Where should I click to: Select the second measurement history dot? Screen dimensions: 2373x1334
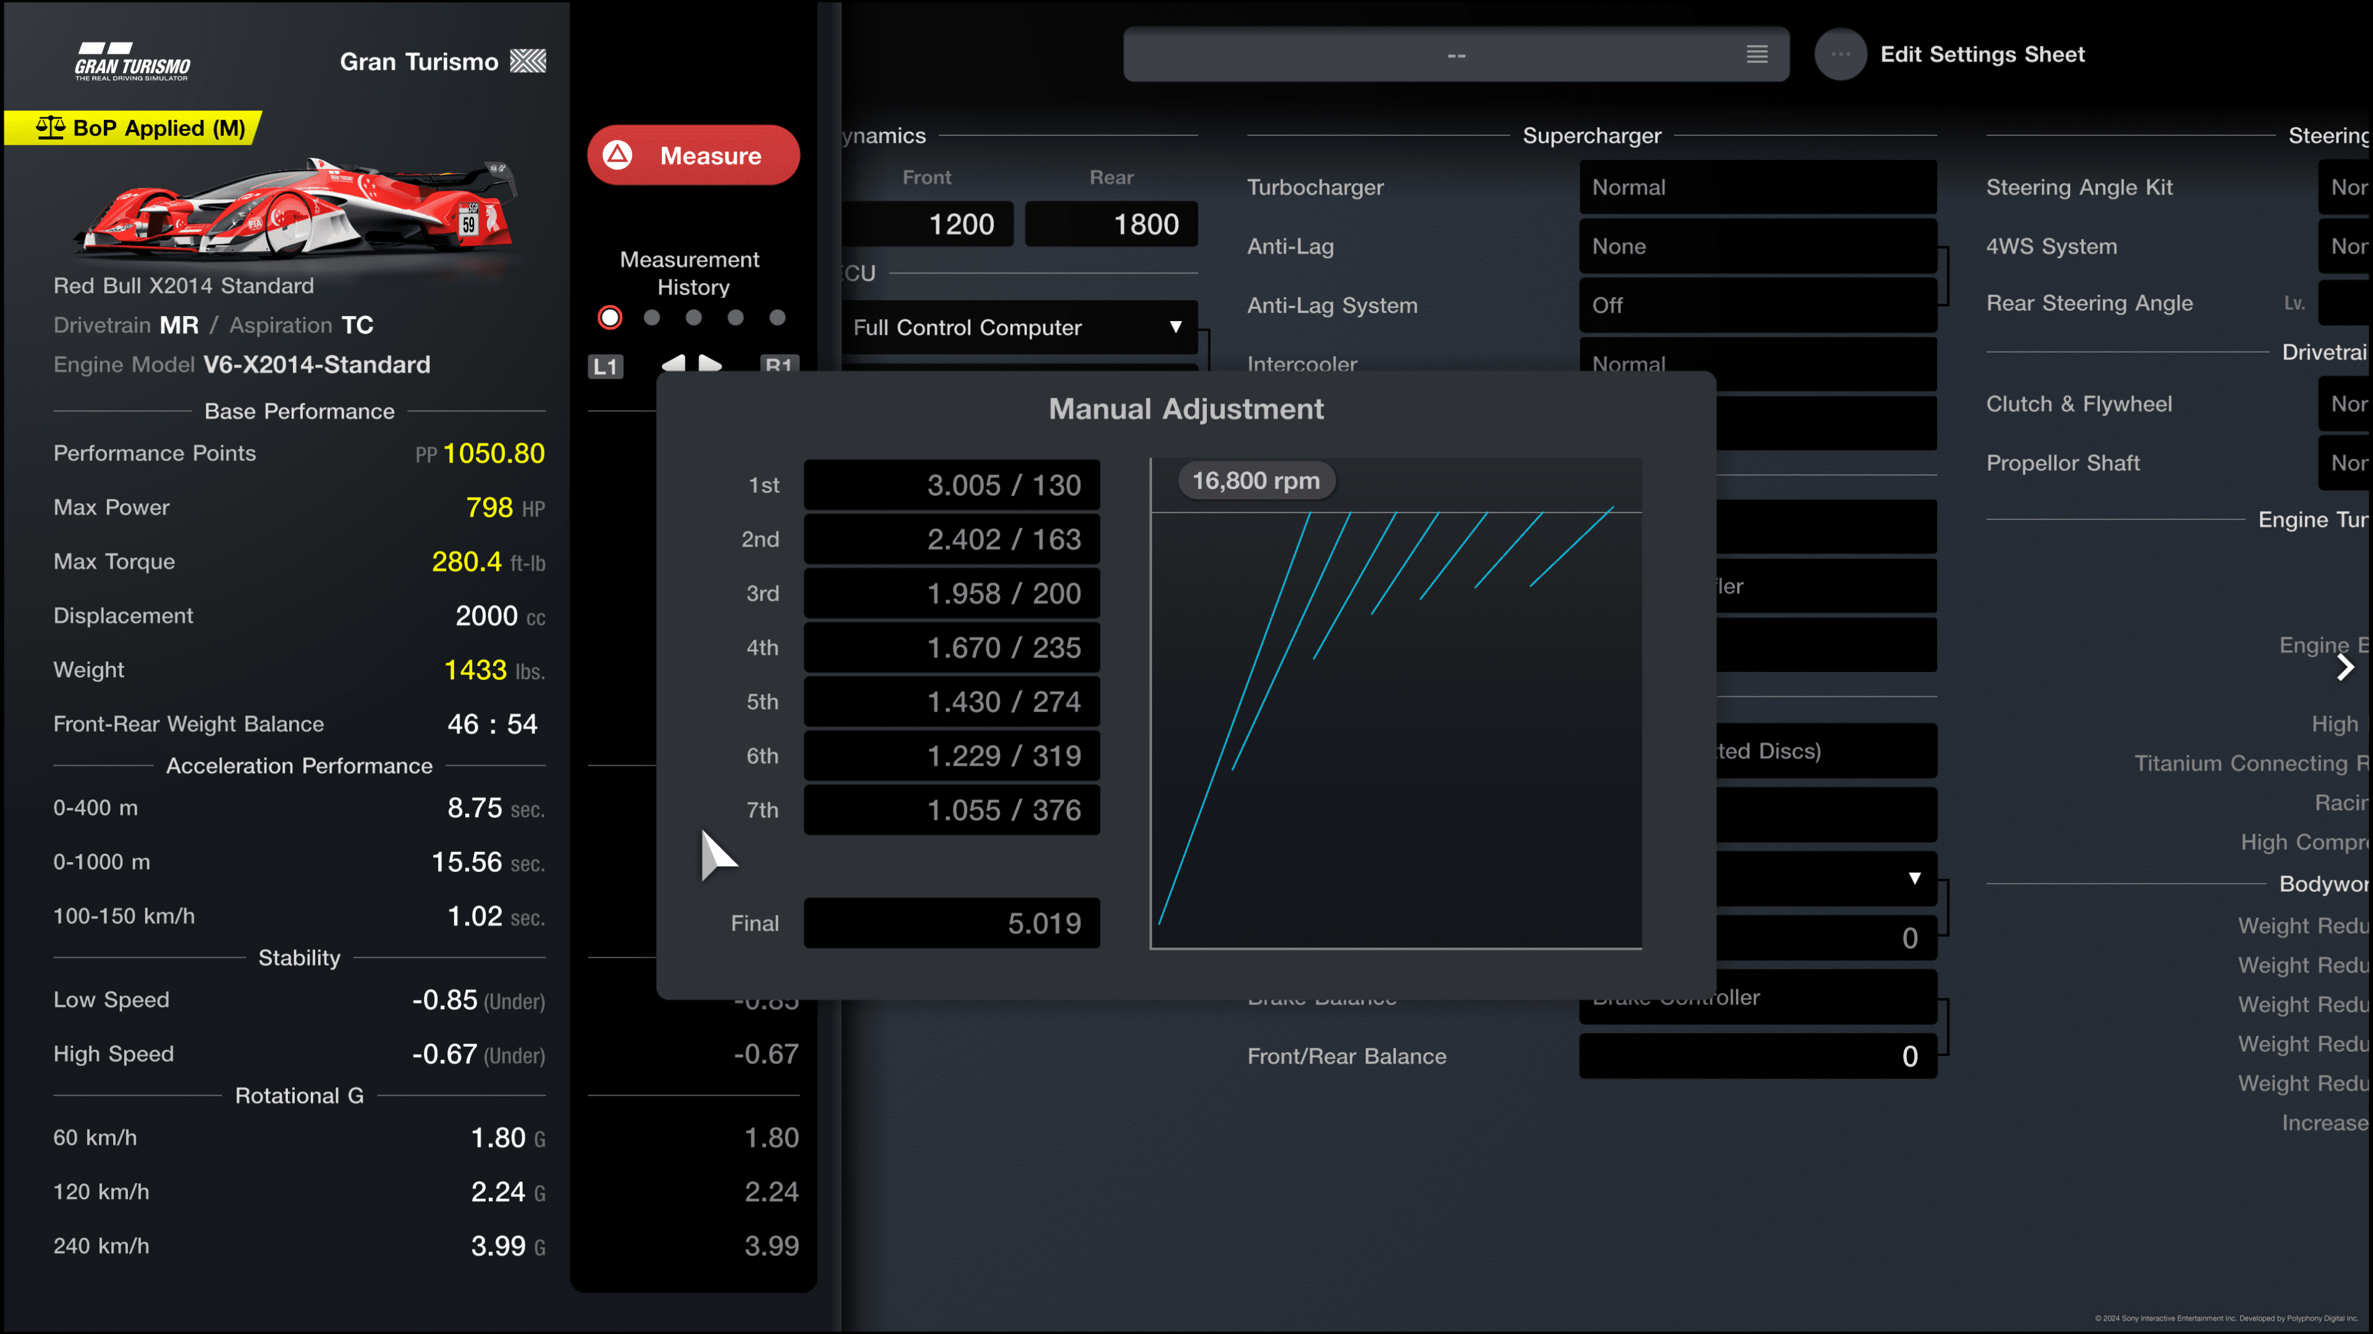(652, 317)
